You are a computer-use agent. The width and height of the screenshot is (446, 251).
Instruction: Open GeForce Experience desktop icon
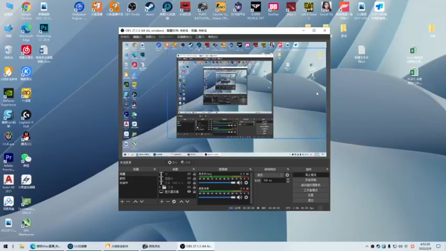(8, 97)
